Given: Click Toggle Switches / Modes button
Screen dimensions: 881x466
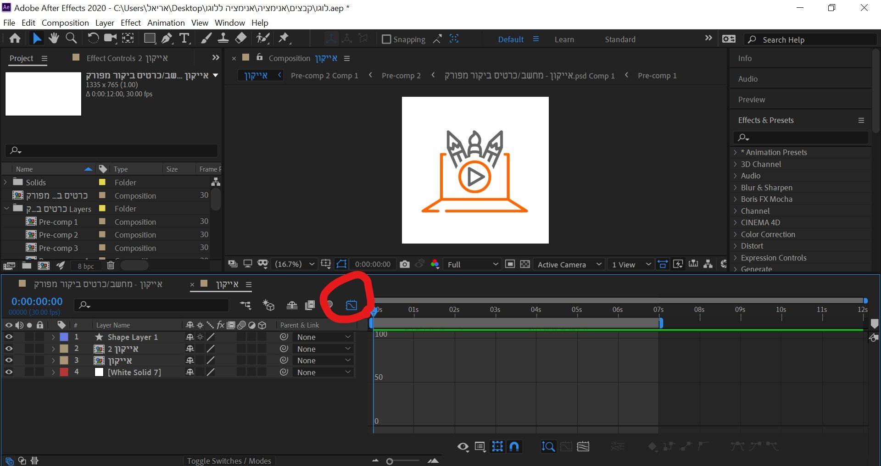Looking at the screenshot, I should (229, 460).
